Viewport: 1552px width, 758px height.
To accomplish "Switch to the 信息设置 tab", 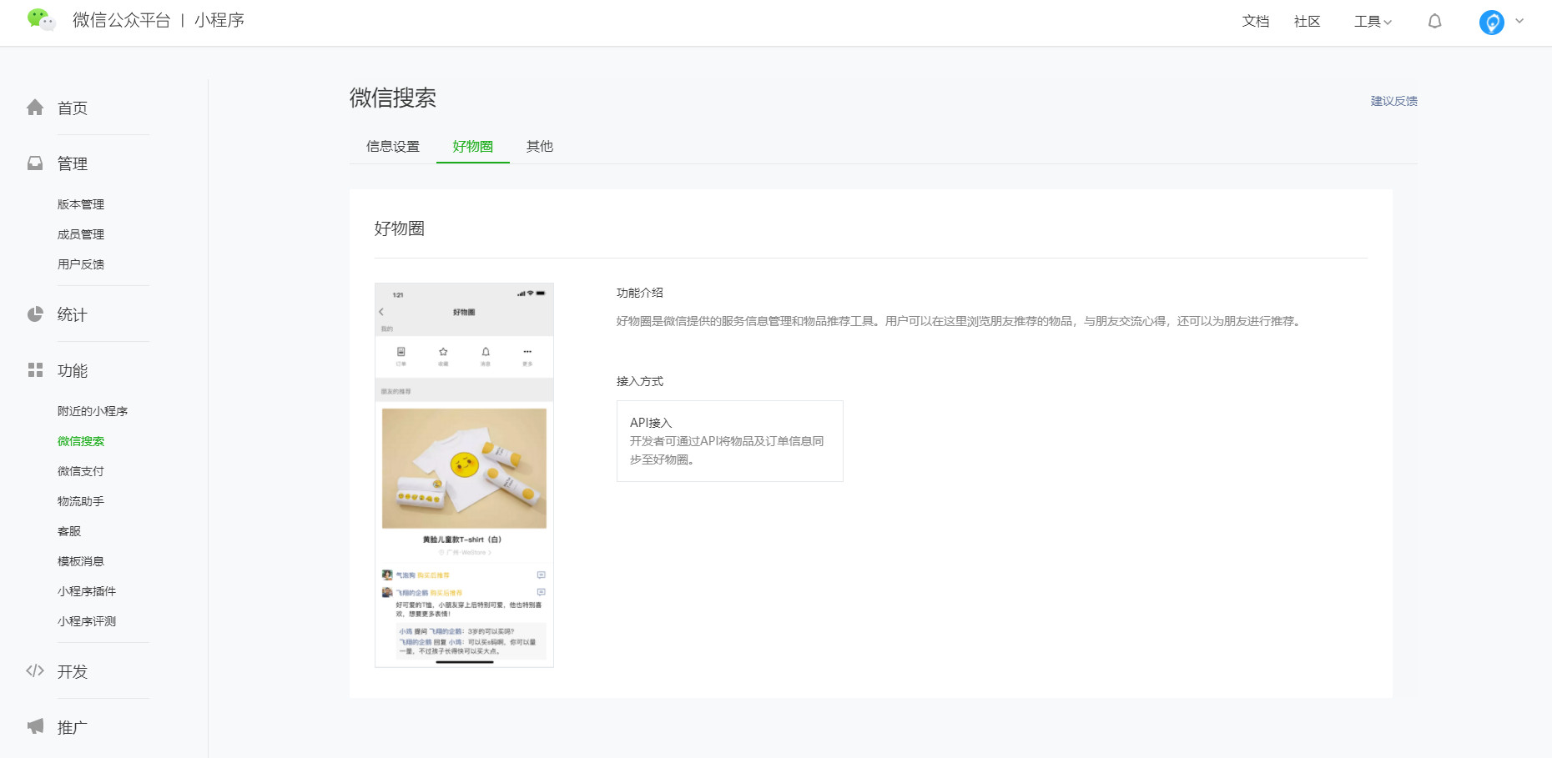I will 393,147.
